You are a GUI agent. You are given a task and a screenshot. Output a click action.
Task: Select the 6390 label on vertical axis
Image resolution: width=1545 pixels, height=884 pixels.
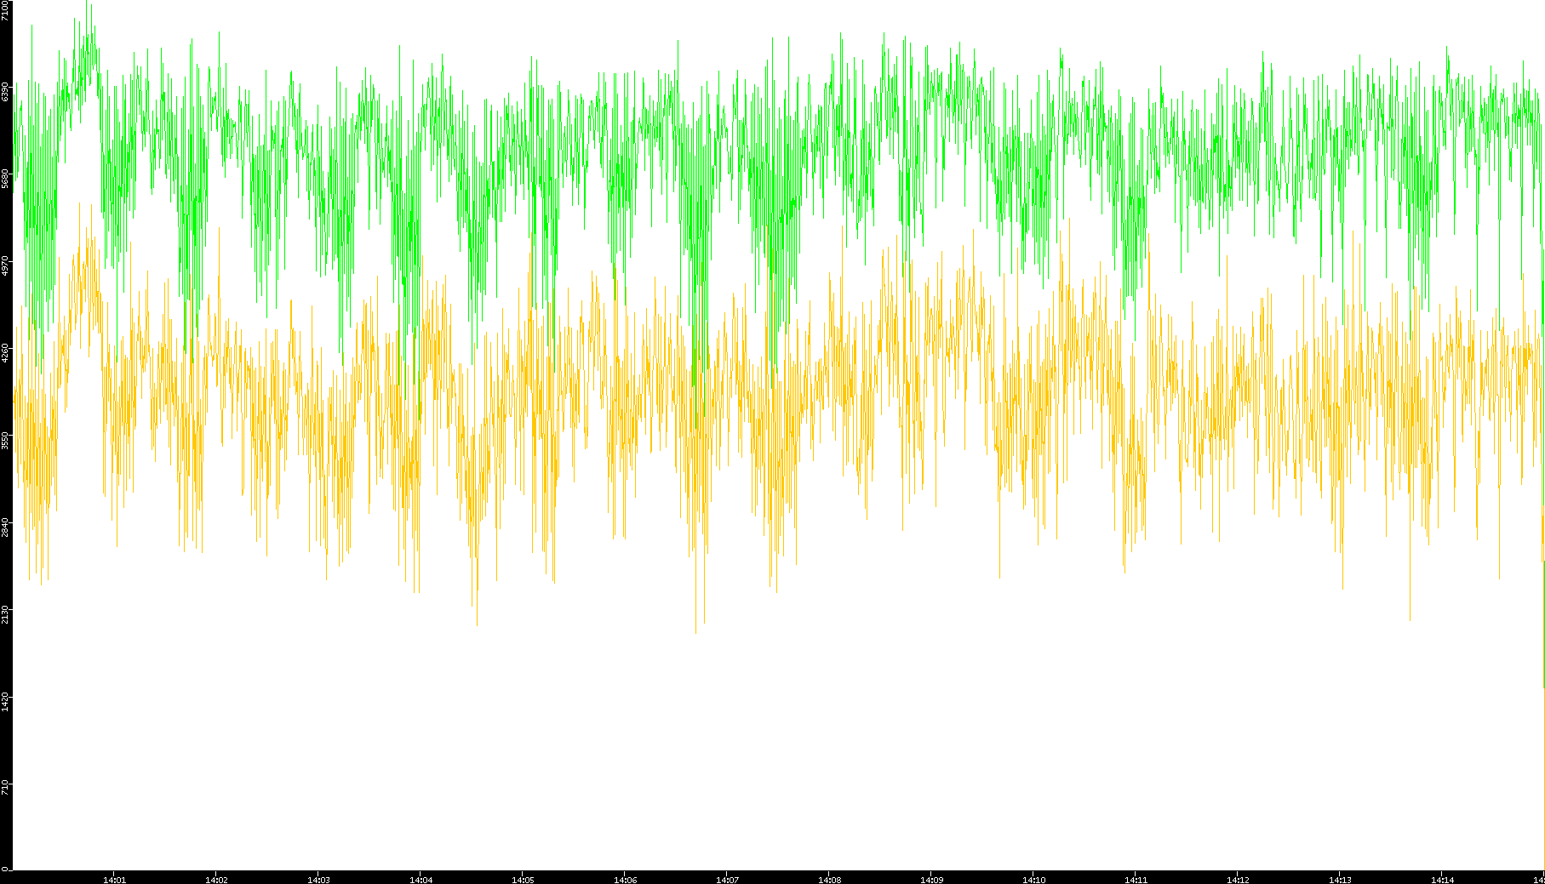(x=6, y=92)
